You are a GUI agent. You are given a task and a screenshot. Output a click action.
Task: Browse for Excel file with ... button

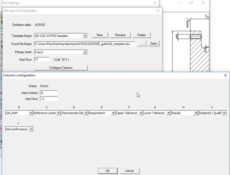(x=142, y=44)
